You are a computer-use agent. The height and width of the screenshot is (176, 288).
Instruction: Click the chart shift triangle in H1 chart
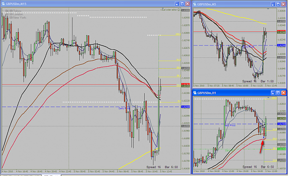tap(268, 97)
